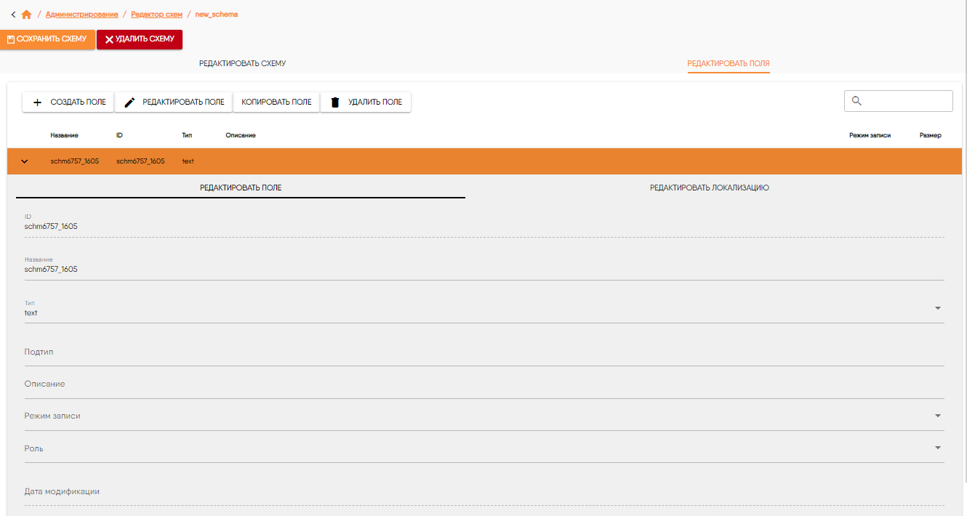Open Редактировать локализацию tab
967x516 pixels.
[x=710, y=188]
